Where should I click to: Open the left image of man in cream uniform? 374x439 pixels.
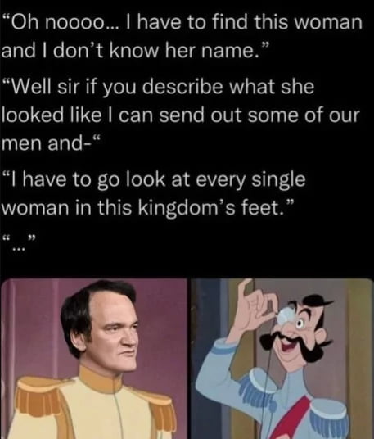[x=94, y=359]
